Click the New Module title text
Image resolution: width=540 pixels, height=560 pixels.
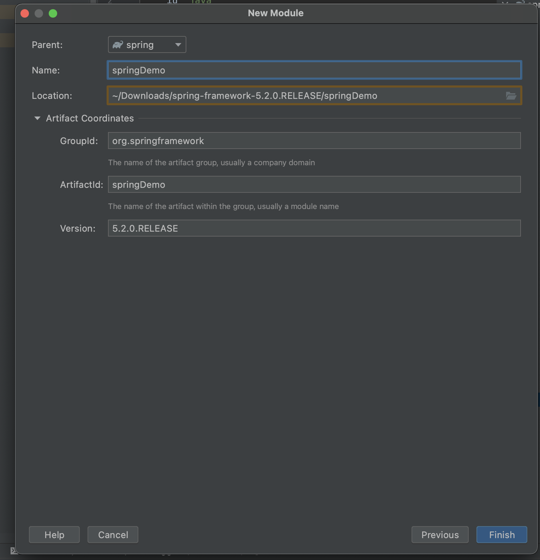[276, 13]
